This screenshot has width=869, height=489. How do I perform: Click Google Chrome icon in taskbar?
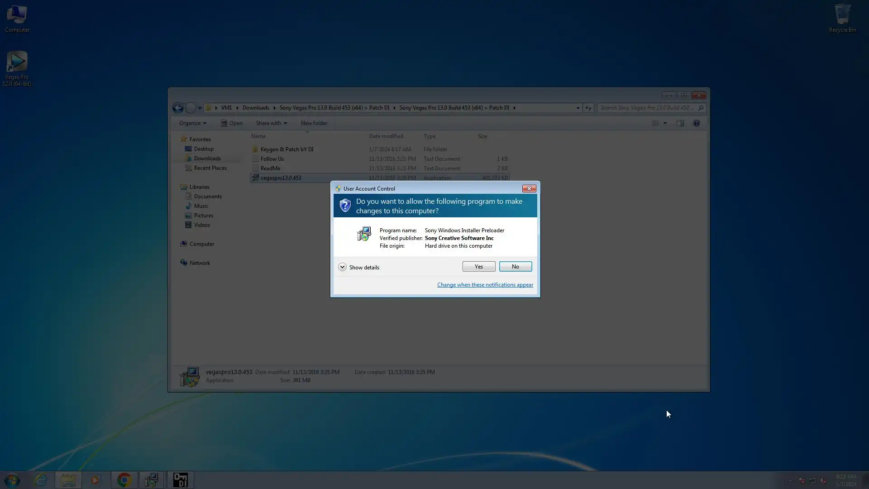pos(124,480)
